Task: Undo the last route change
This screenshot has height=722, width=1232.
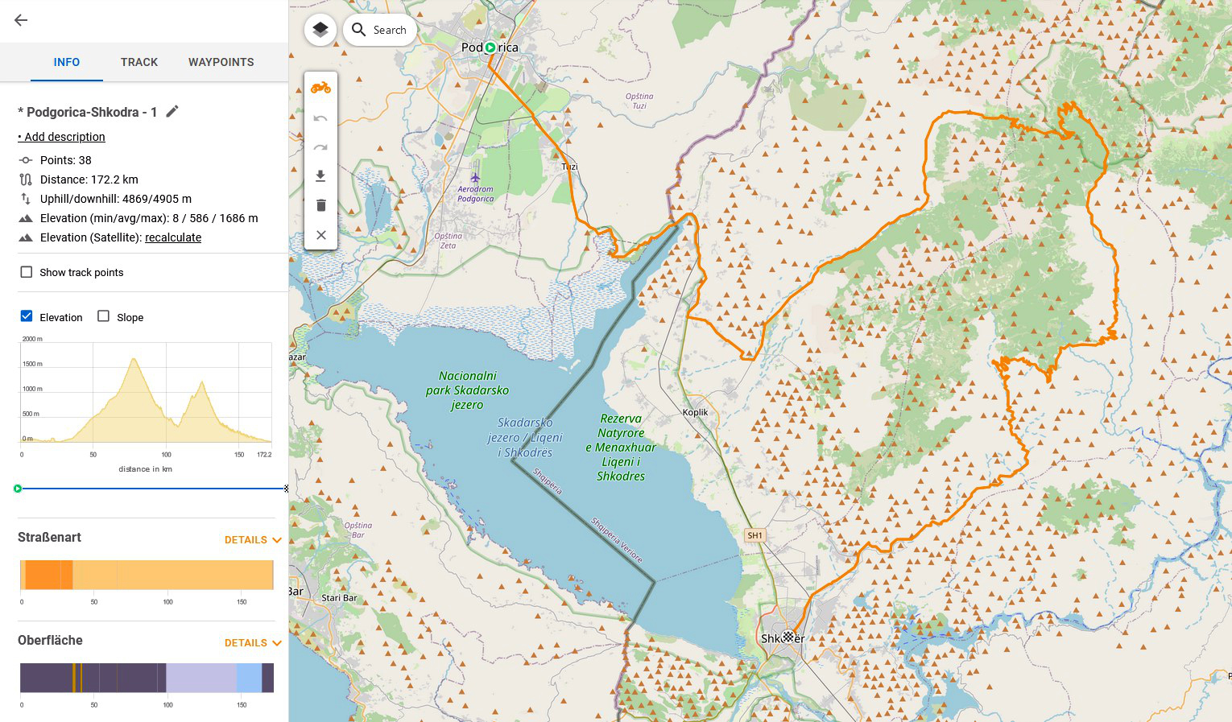Action: click(320, 118)
